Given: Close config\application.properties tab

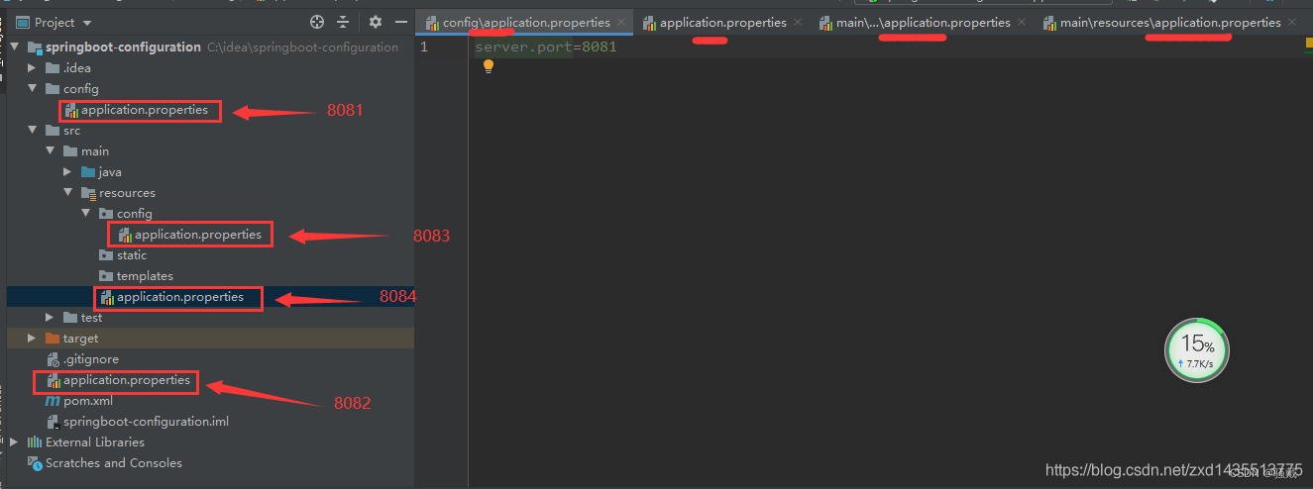Looking at the screenshot, I should tap(621, 22).
